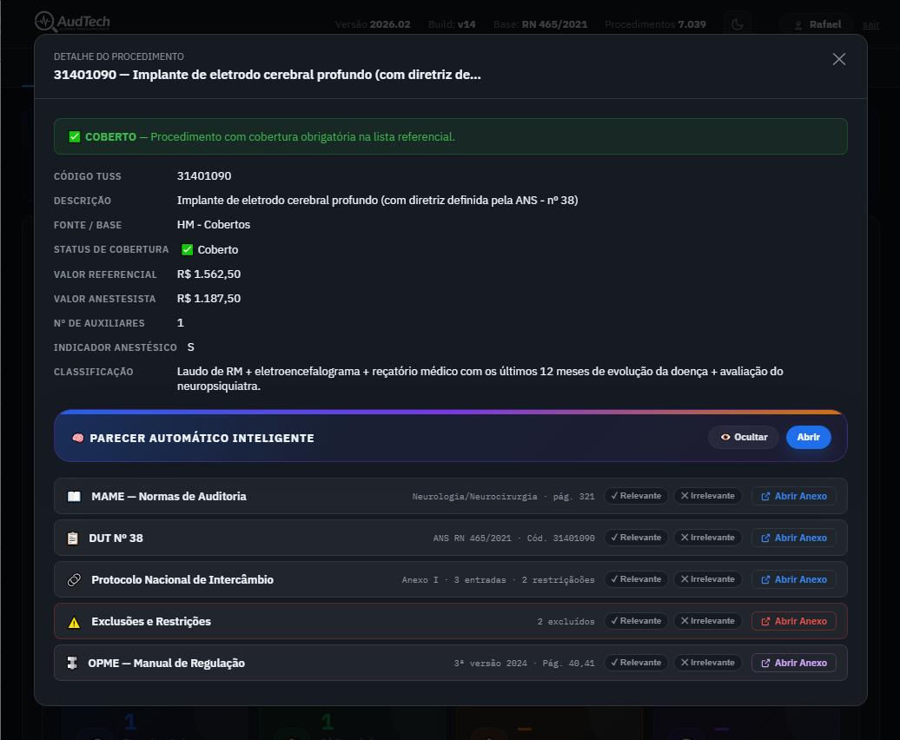Open Rafael user profile

point(817,24)
